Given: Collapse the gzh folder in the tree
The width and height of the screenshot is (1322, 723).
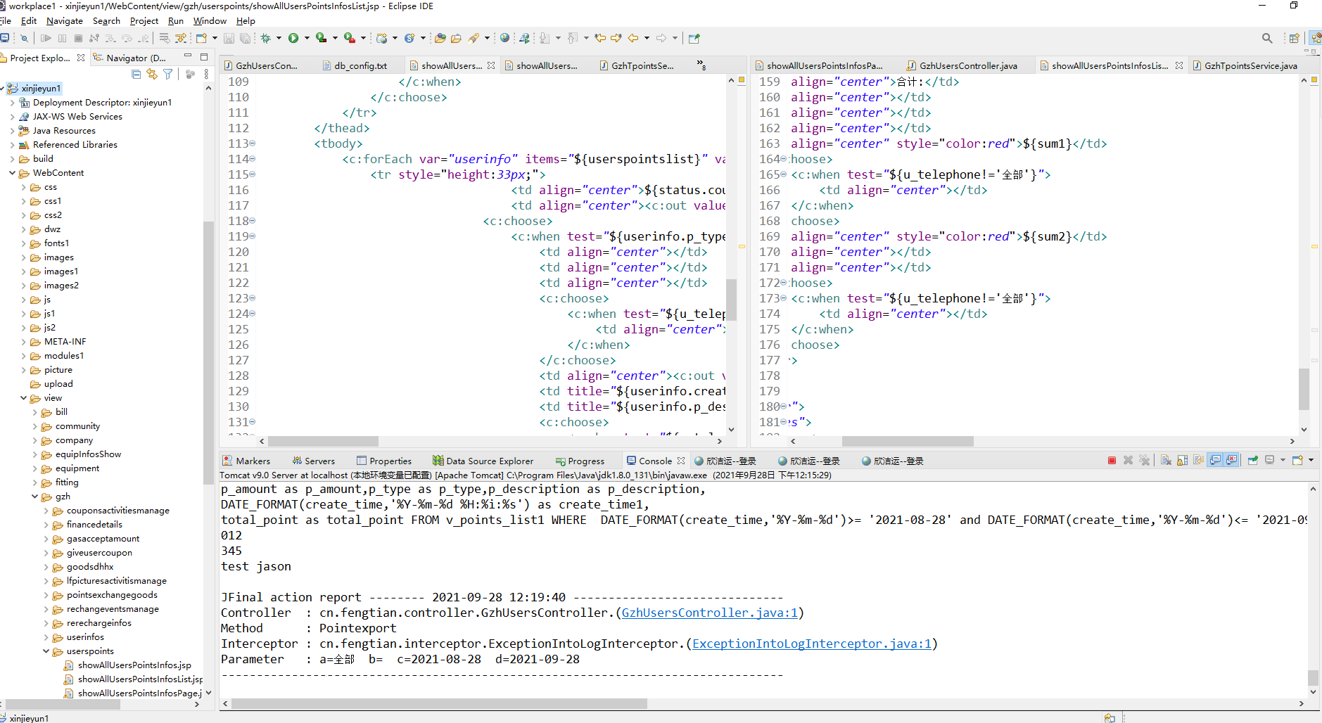Looking at the screenshot, I should (35, 497).
